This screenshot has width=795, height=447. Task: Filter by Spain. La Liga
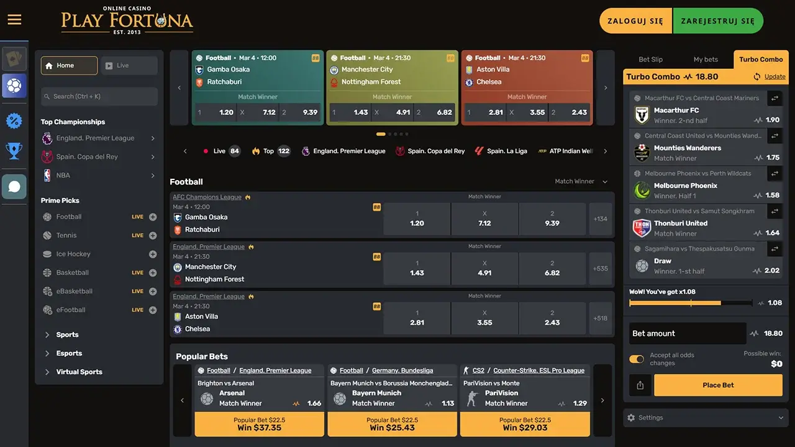pos(501,151)
